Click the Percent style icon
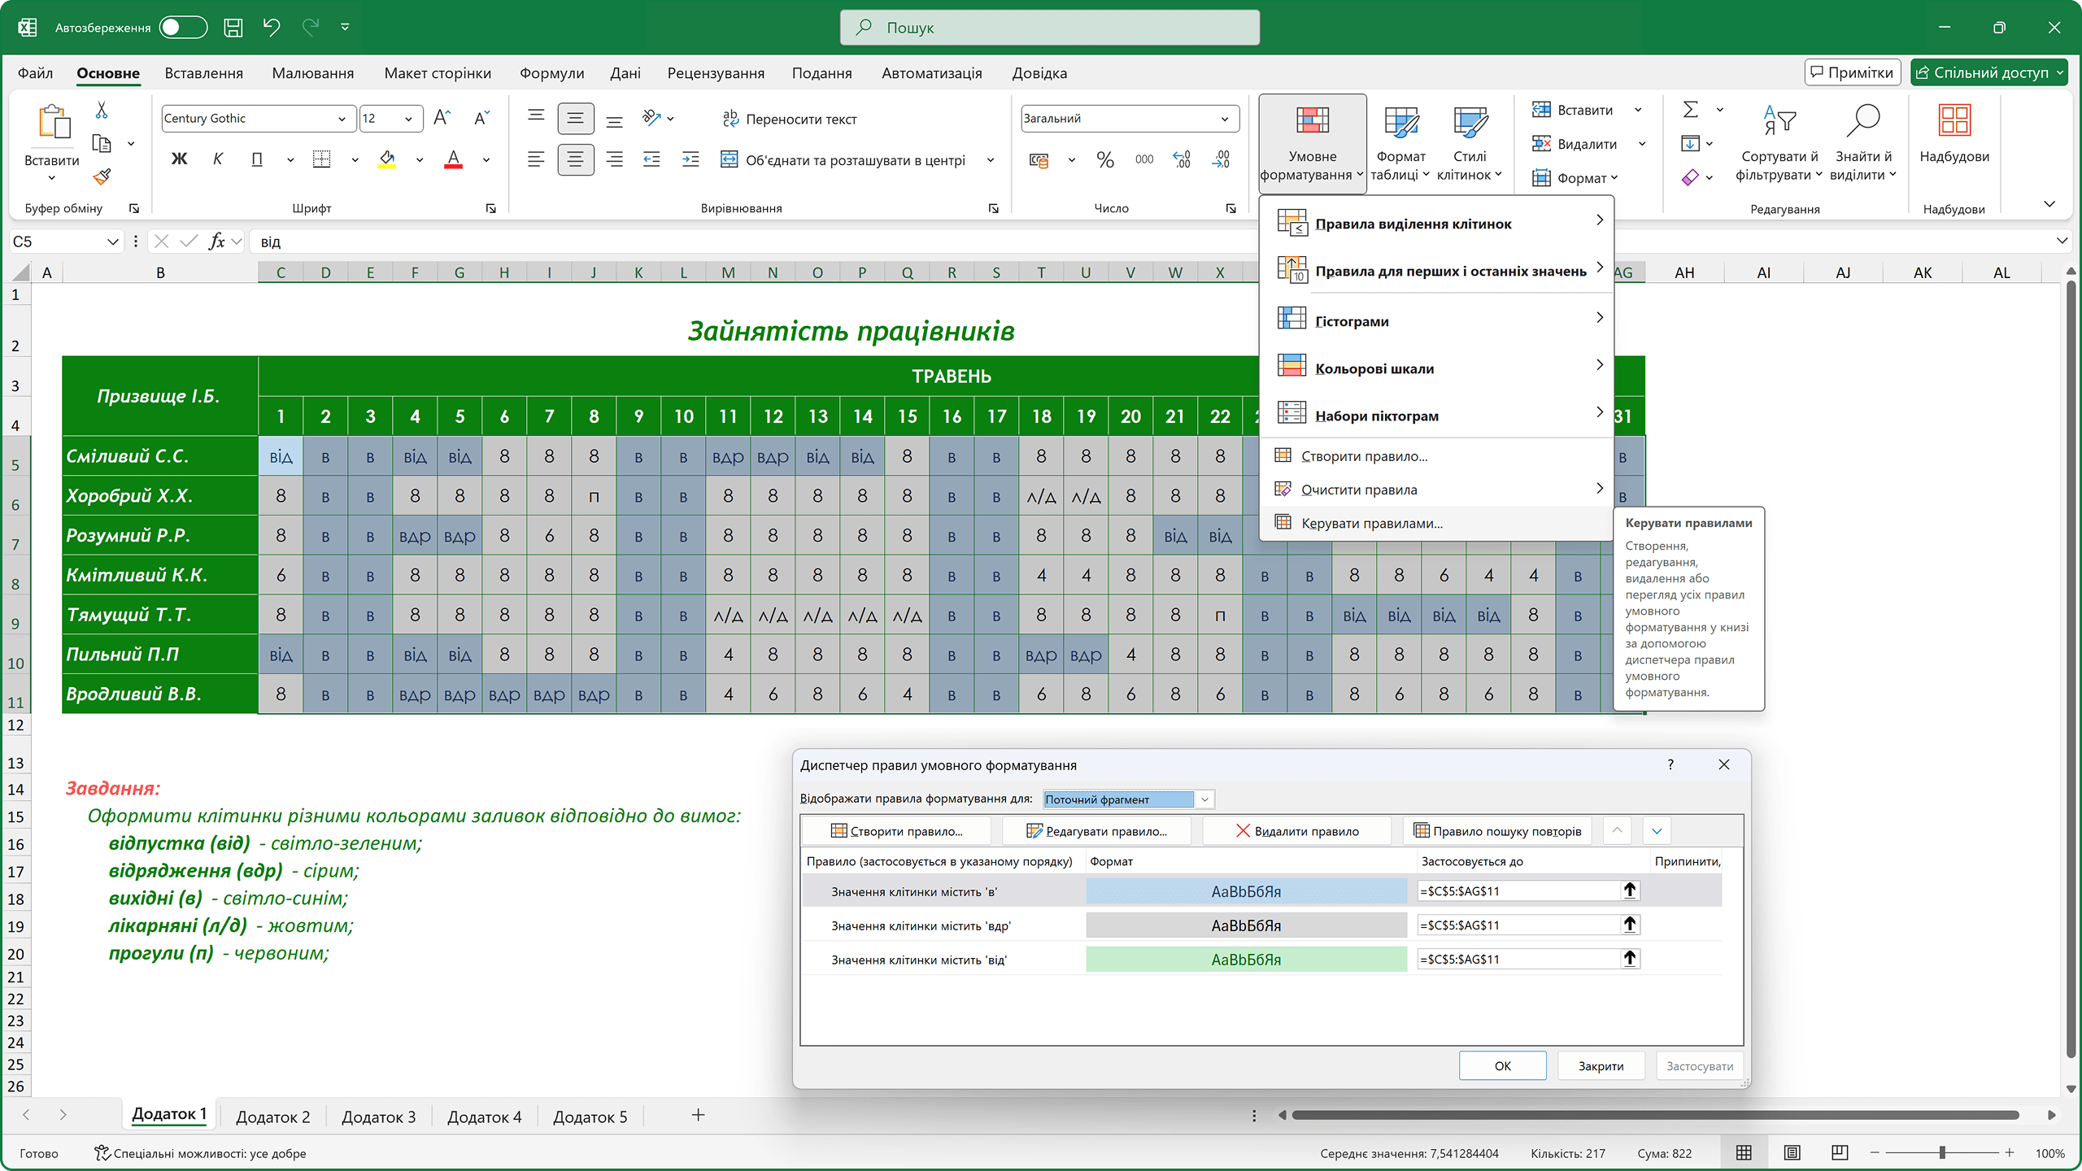 (1104, 160)
